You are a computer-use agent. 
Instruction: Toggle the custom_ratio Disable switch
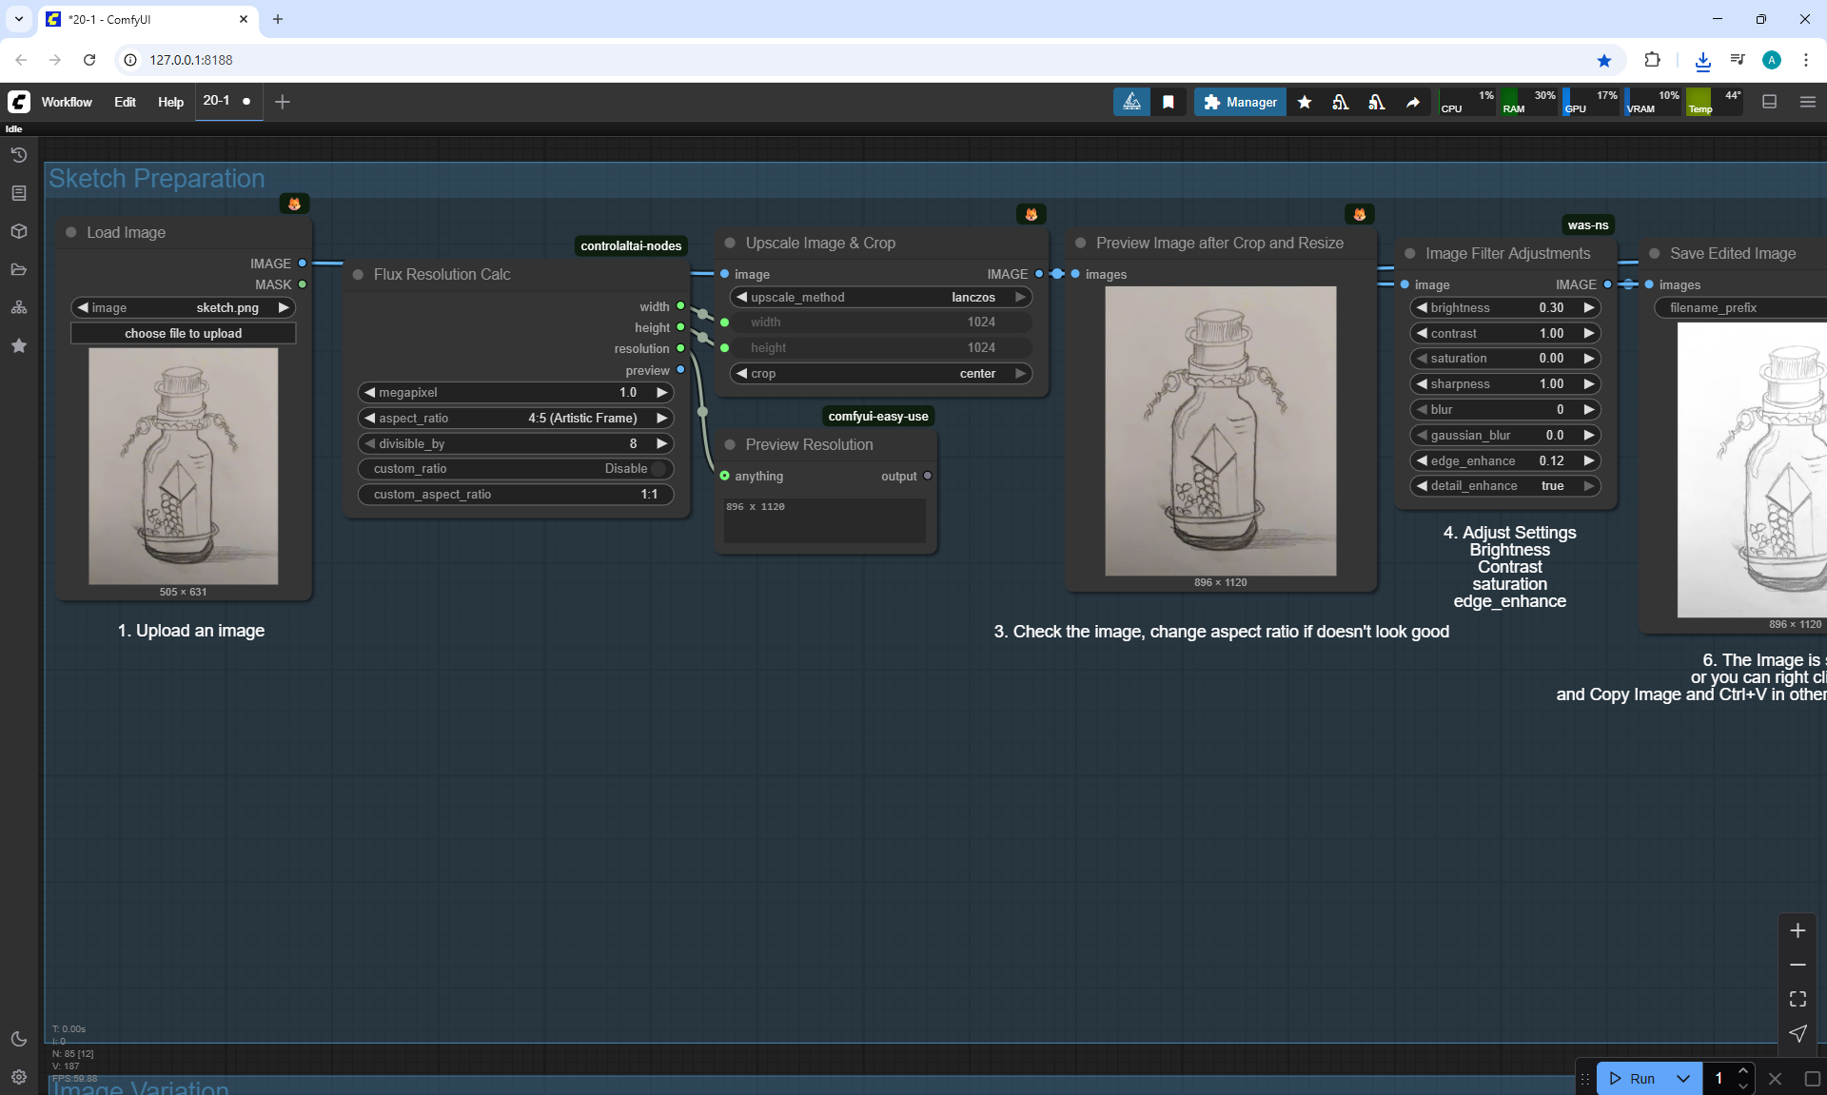pyautogui.click(x=658, y=469)
